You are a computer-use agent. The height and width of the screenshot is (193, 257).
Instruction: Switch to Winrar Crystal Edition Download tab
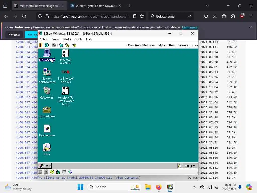click(96, 6)
